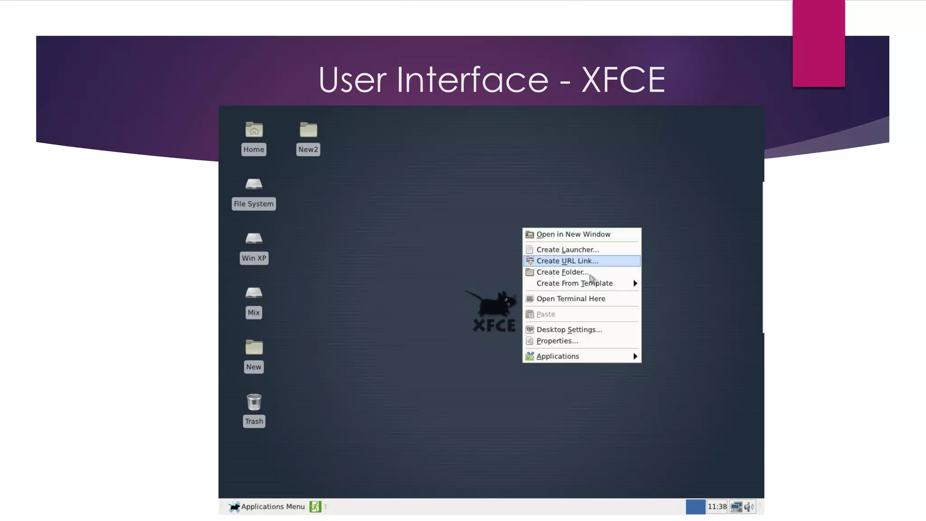Select the blue workspace switcher box
The height and width of the screenshot is (521, 926).
click(695, 507)
